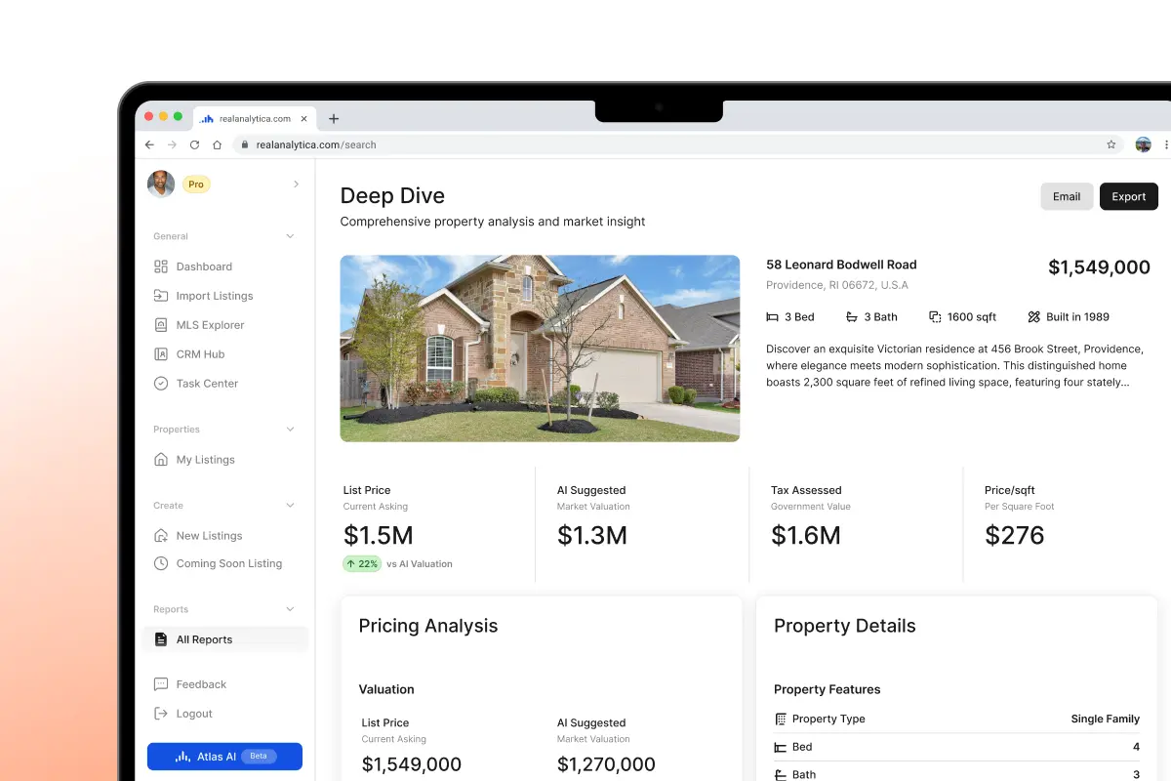Screen dimensions: 1171x781
Task: Click the Import Listings icon
Action: coord(161,295)
